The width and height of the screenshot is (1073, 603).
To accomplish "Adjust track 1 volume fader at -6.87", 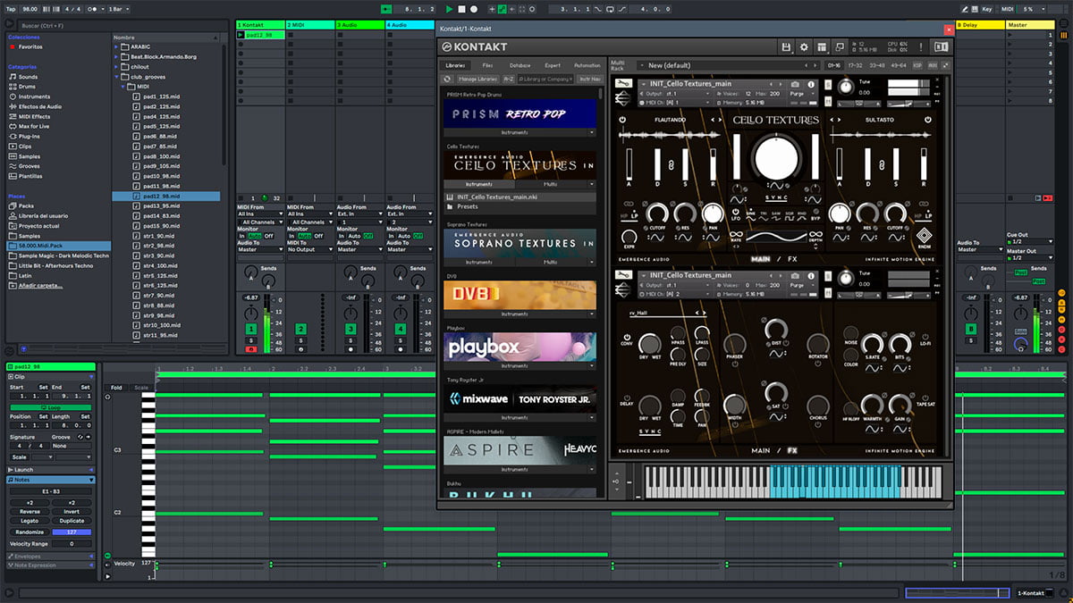I will (x=251, y=297).
